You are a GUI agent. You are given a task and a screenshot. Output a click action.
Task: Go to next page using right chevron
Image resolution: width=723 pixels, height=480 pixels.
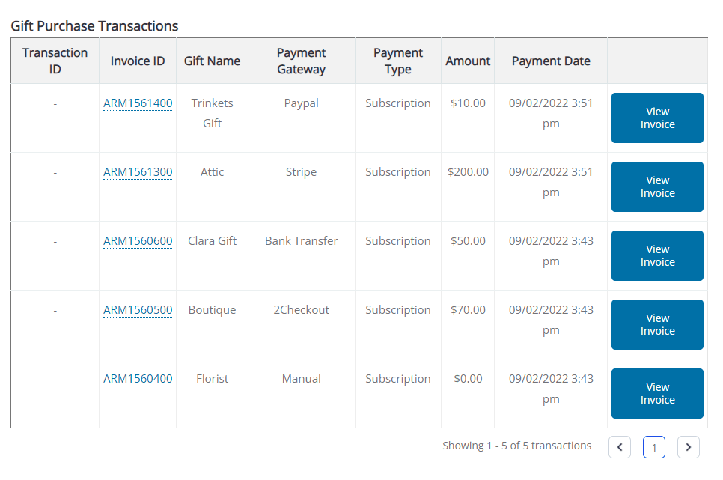[x=688, y=447]
